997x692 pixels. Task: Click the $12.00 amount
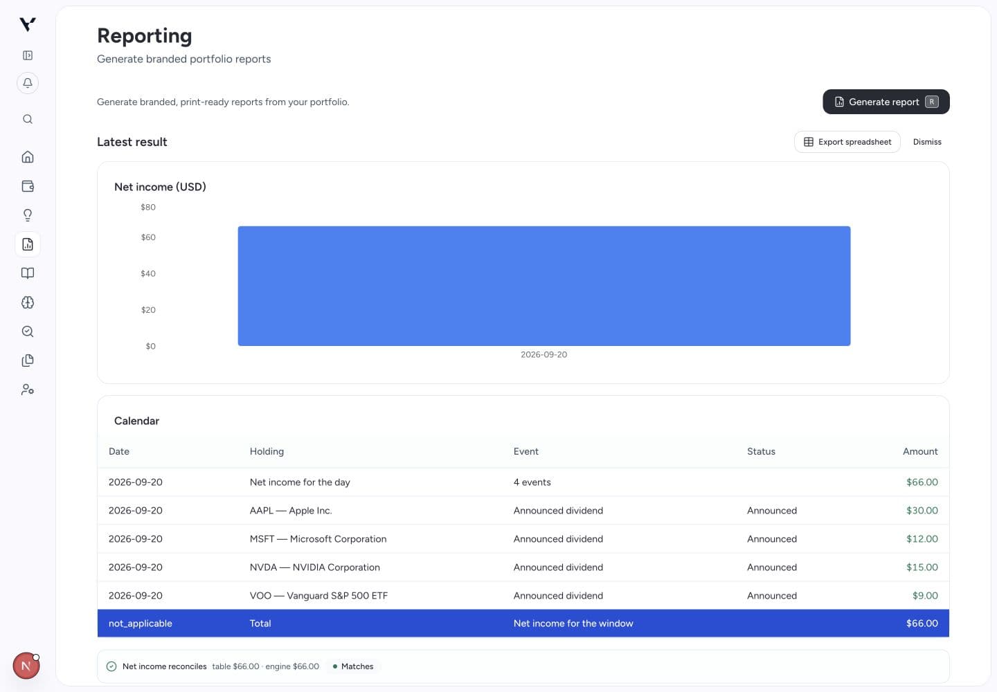point(922,539)
